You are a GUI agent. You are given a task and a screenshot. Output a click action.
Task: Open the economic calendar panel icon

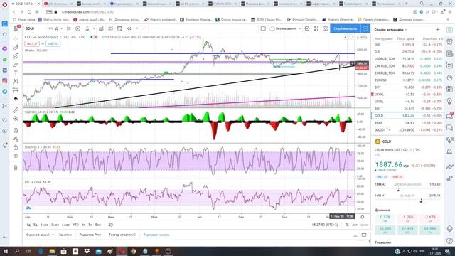coord(449,89)
